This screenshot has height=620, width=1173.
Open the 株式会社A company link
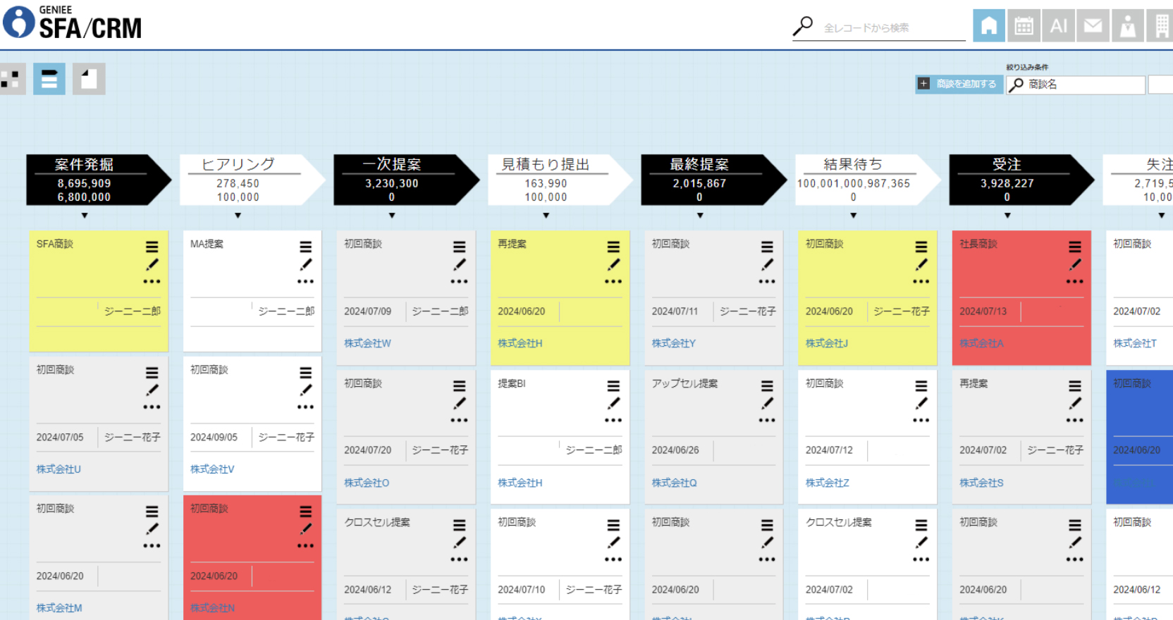pyautogui.click(x=981, y=343)
